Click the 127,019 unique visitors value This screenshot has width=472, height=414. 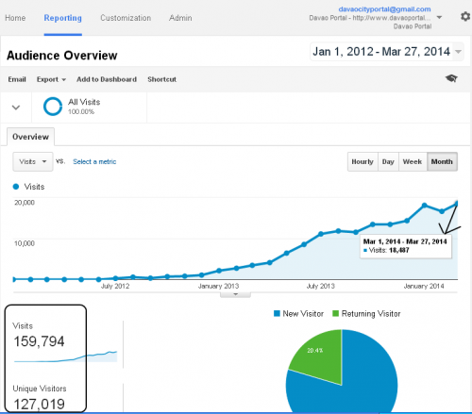[x=39, y=405]
